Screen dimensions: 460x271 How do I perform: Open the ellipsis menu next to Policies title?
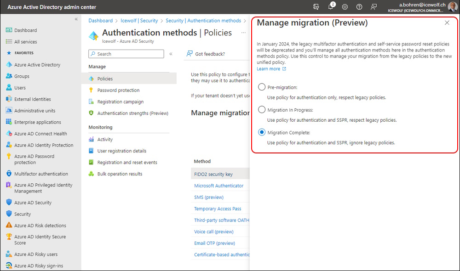point(243,33)
